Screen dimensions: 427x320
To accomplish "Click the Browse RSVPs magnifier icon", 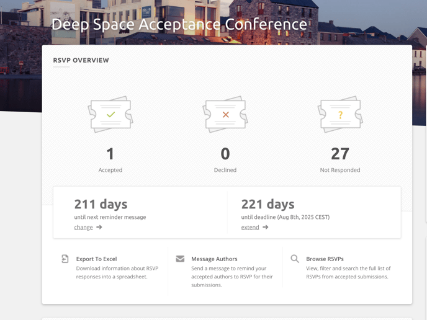I will (x=295, y=259).
